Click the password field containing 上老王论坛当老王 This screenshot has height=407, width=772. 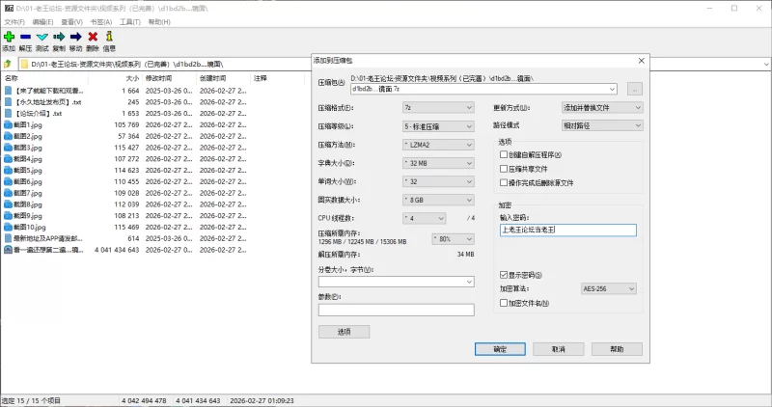pos(567,230)
